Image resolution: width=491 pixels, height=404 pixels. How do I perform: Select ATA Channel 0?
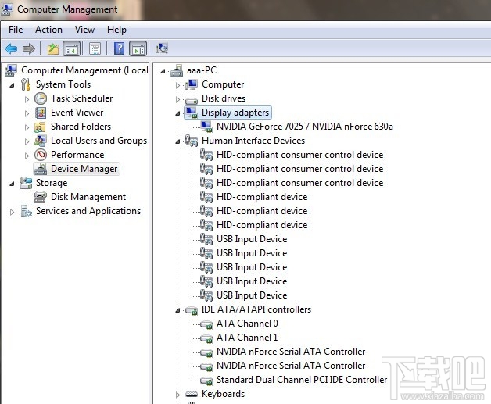pyautogui.click(x=247, y=324)
